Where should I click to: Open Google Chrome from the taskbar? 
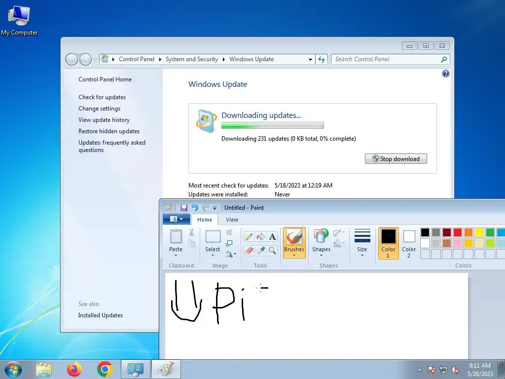tap(105, 369)
